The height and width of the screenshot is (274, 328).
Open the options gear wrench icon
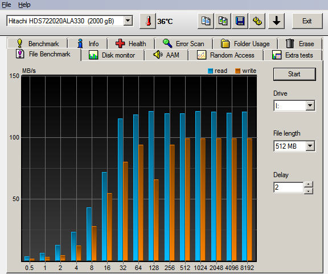(257, 21)
